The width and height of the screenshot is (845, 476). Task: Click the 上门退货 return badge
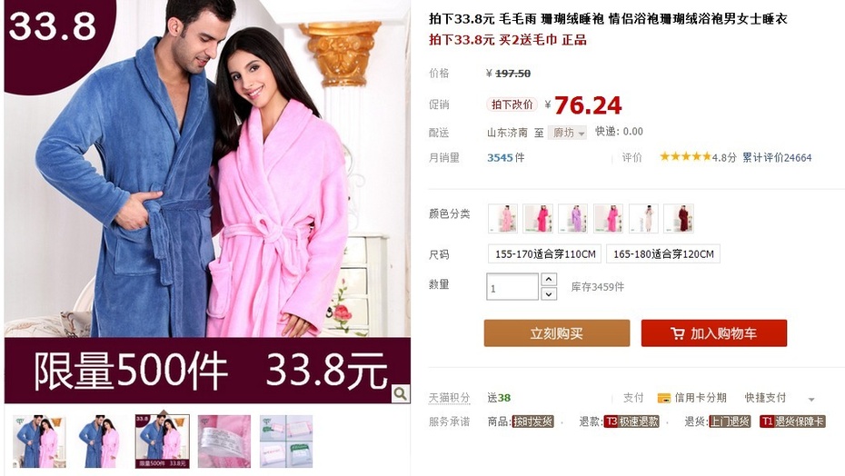[x=730, y=421]
